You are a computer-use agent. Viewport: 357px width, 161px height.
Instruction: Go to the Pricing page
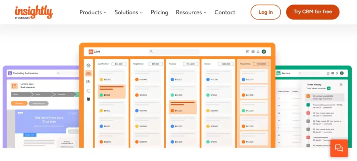coord(159,12)
